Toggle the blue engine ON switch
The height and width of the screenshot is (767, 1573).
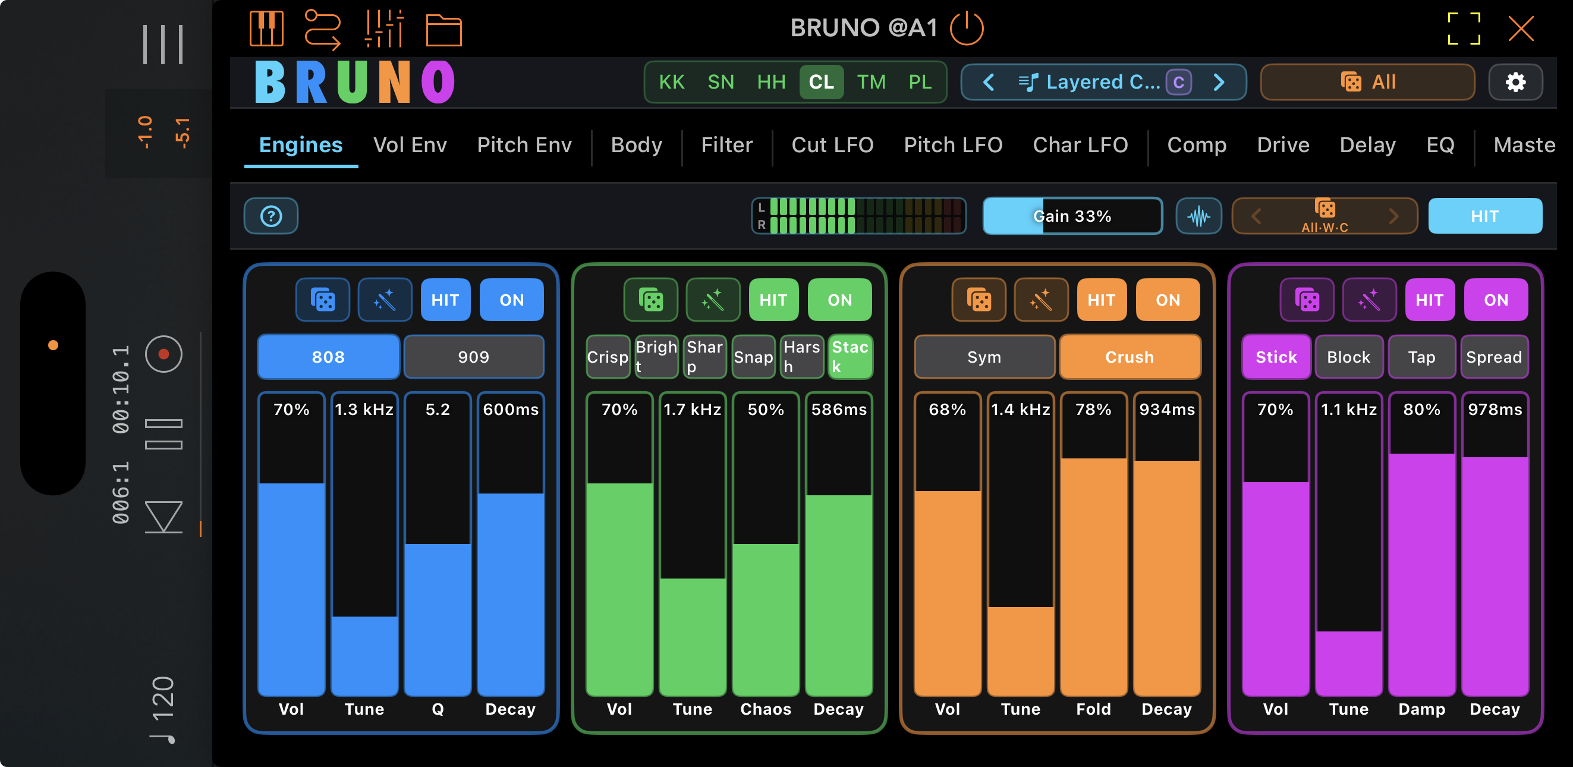pos(511,300)
